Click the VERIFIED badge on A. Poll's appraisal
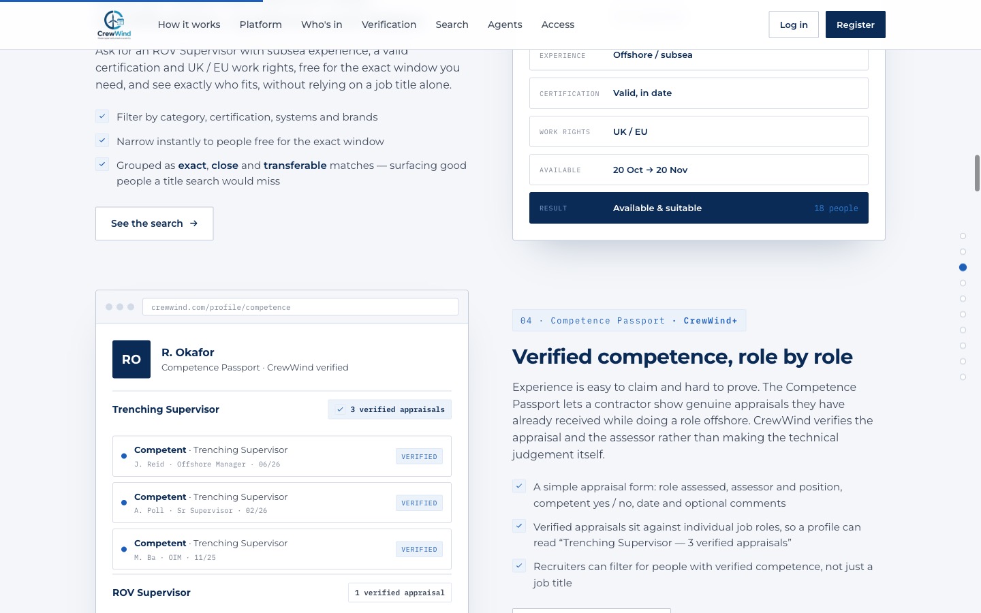 [419, 503]
